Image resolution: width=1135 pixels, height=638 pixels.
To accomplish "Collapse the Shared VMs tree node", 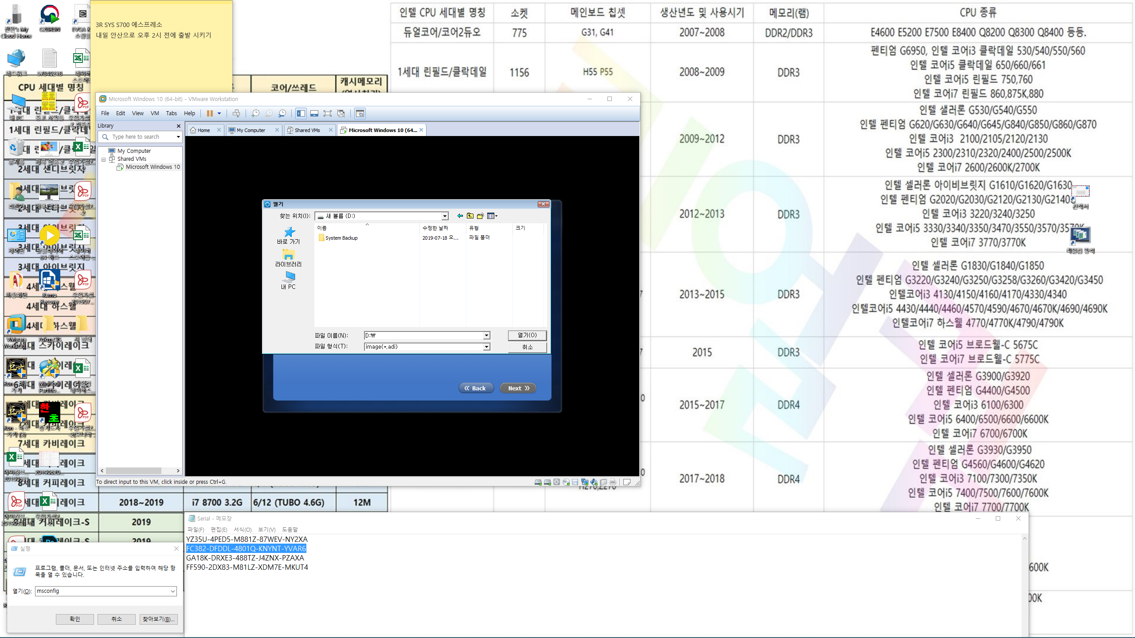I will pos(104,159).
